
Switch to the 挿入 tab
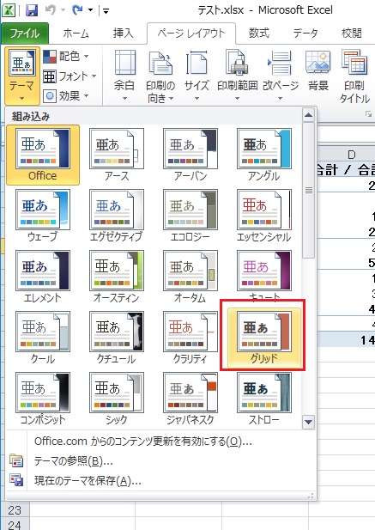124,34
